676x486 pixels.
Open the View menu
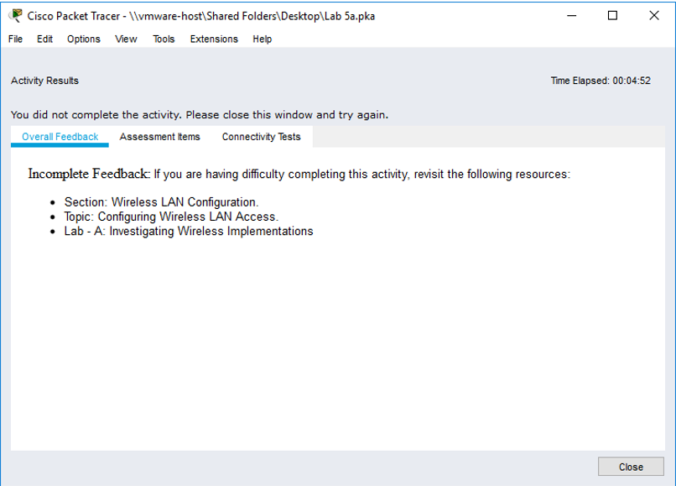point(126,39)
